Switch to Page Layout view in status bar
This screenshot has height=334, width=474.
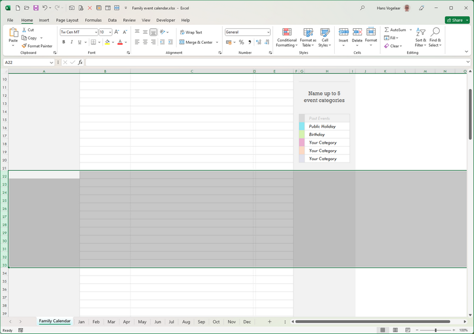[395, 330]
